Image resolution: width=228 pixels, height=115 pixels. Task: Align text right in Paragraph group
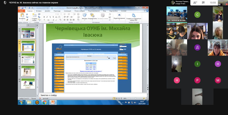point(71,20)
